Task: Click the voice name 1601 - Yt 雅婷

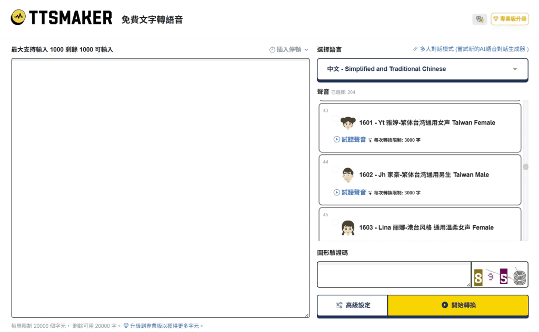Action: tap(427, 123)
